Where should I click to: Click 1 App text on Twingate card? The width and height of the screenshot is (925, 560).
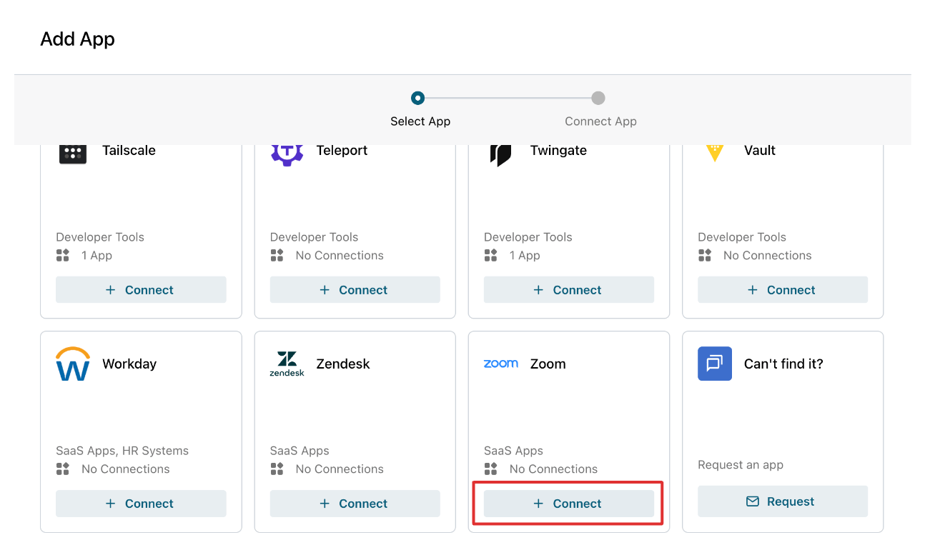[x=525, y=256]
